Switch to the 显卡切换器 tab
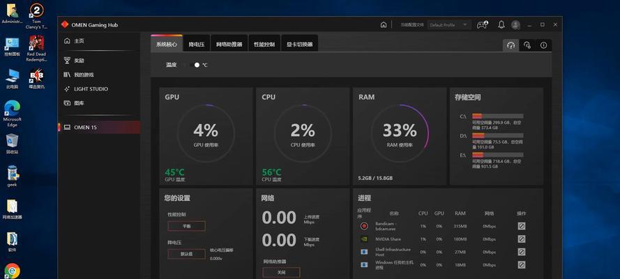This screenshot has width=620, height=279. (299, 44)
